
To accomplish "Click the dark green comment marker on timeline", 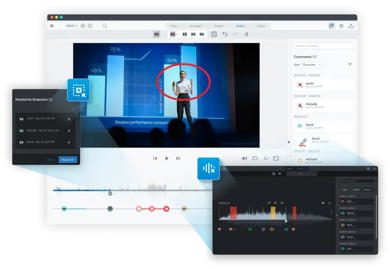I will (110, 209).
